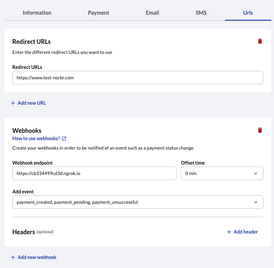The height and width of the screenshot is (268, 274).
Task: Click the plus icon for Add new URL
Action: pos(13,103)
